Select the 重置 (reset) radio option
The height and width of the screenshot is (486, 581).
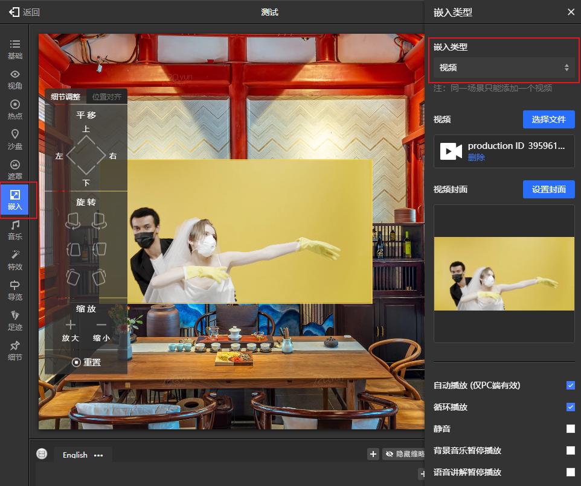click(x=86, y=362)
